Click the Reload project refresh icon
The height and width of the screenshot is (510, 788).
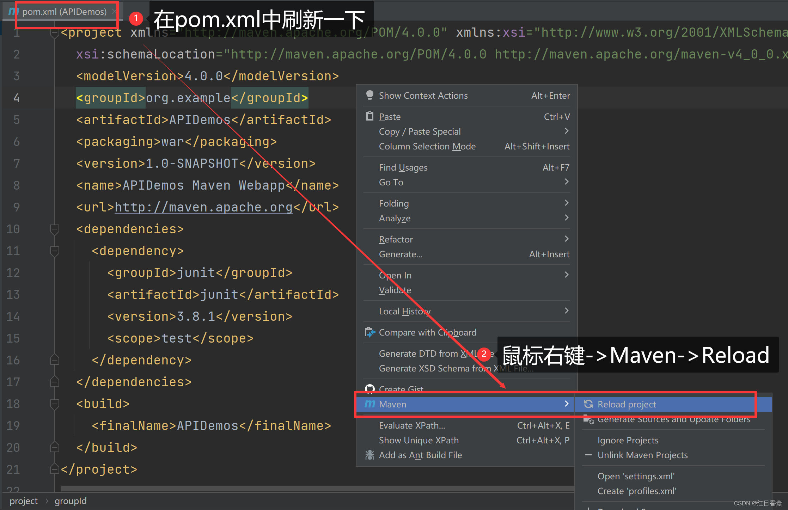click(588, 404)
